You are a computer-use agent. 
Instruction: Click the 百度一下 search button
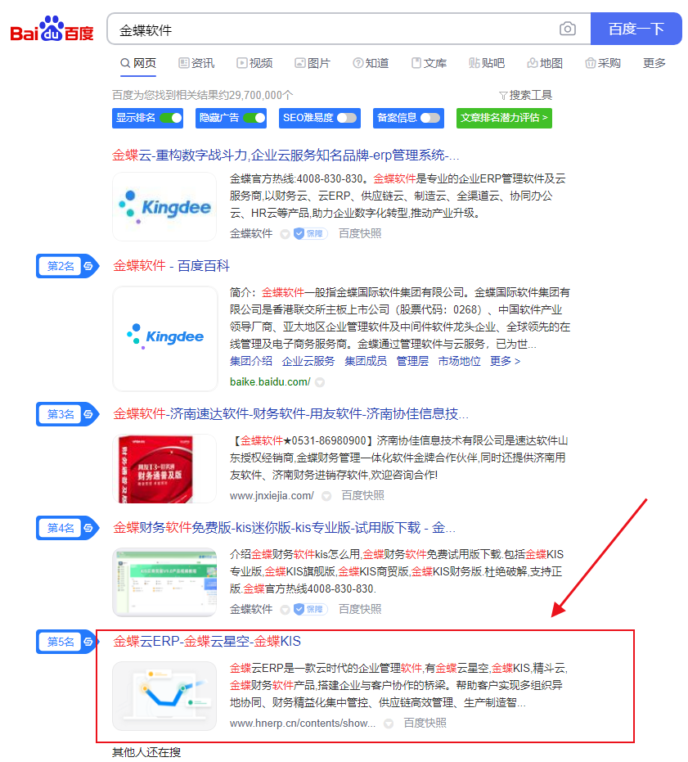636,29
